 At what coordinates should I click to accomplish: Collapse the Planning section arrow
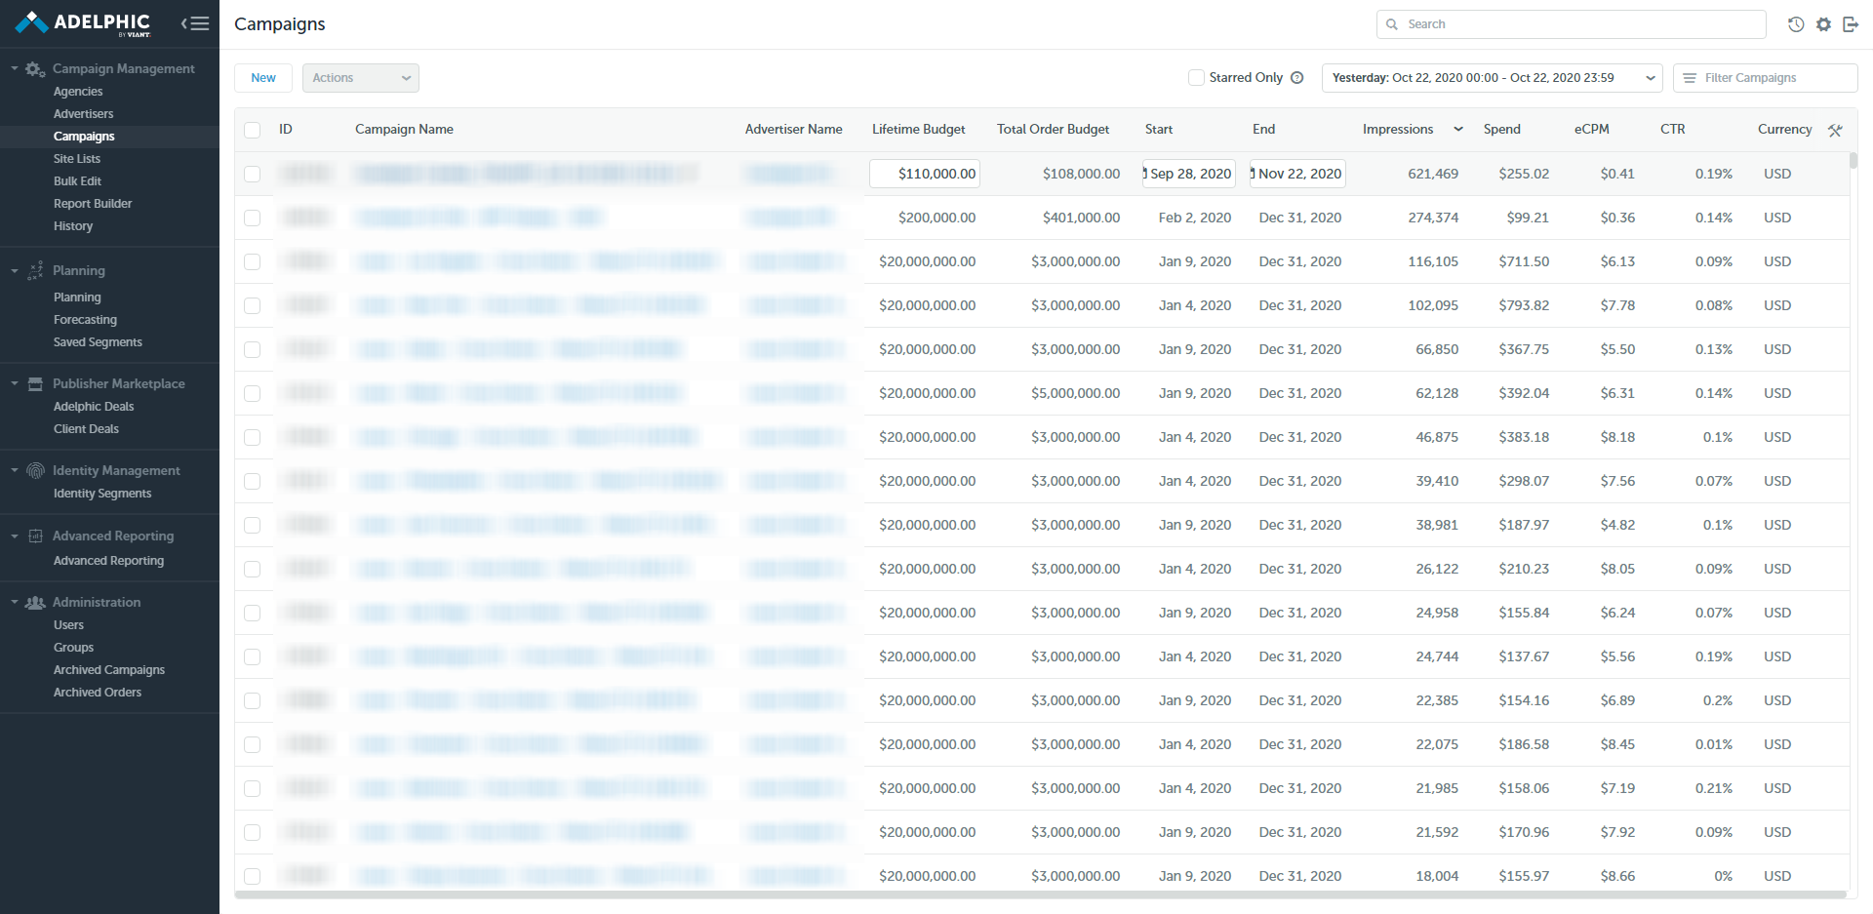tap(15, 270)
